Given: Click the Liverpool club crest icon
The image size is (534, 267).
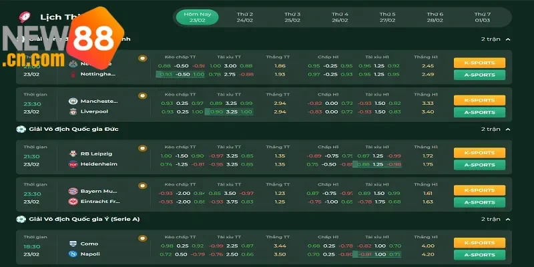Looking at the screenshot, I should click(72, 111).
